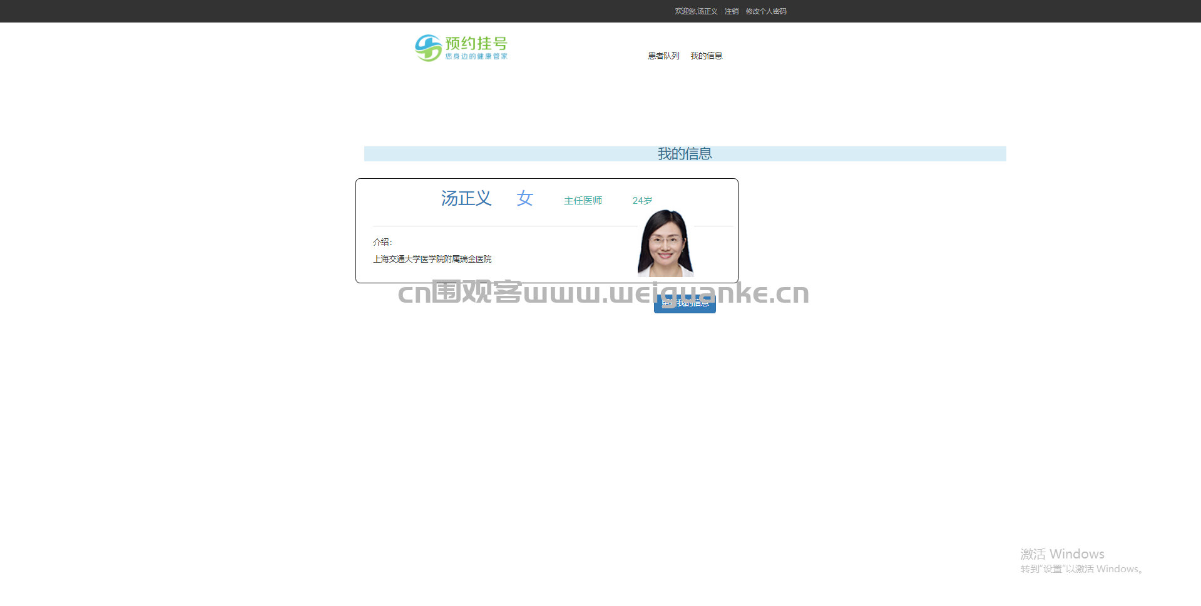Click the 介绍: label
This screenshot has height=606, width=1201.
tap(382, 242)
